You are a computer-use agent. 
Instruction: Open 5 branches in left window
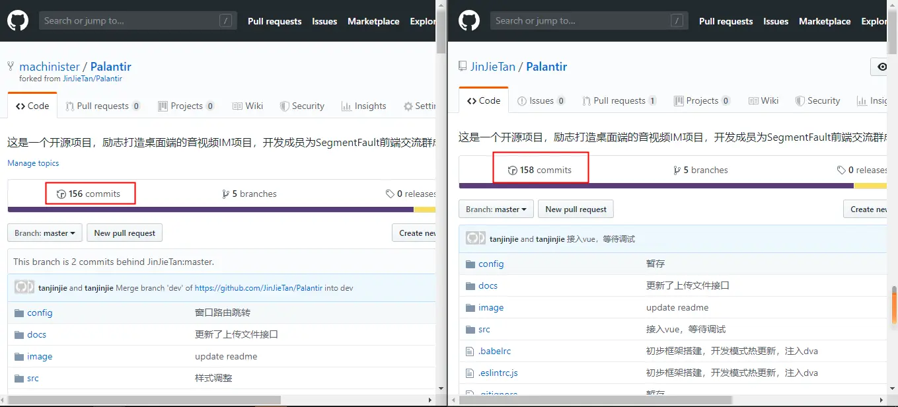tap(250, 194)
